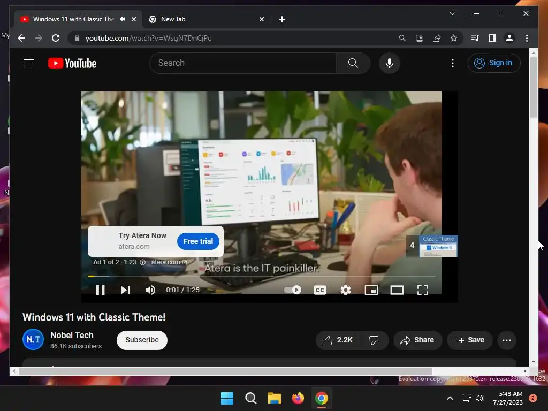Open Chrome's customize and control menu
Image resolution: width=548 pixels, height=411 pixels.
pos(527,38)
